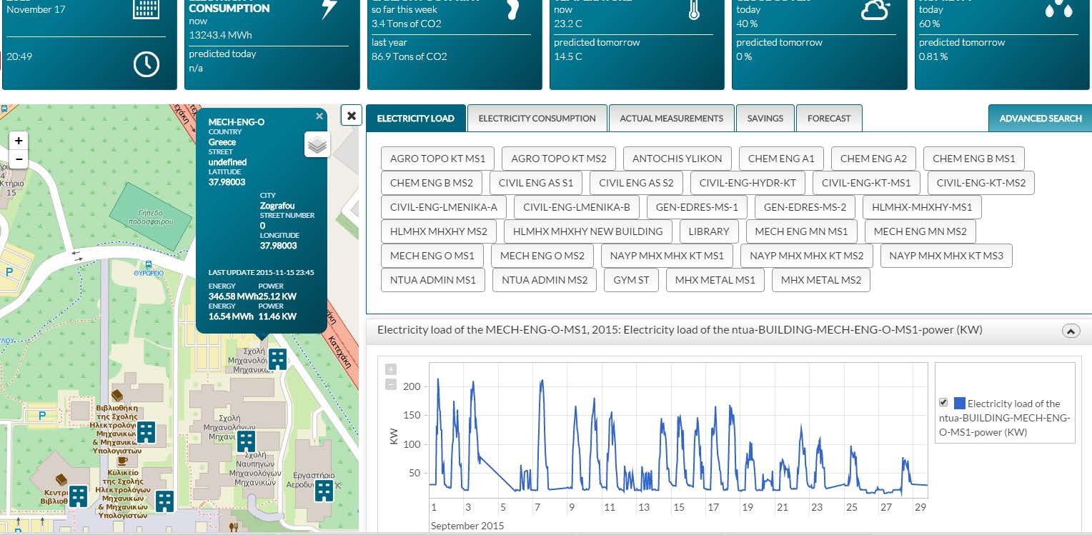Viewport: 1092px width, 535px height.
Task: Select CIVIL-ENG-LMENIKA-B building
Action: coord(577,207)
